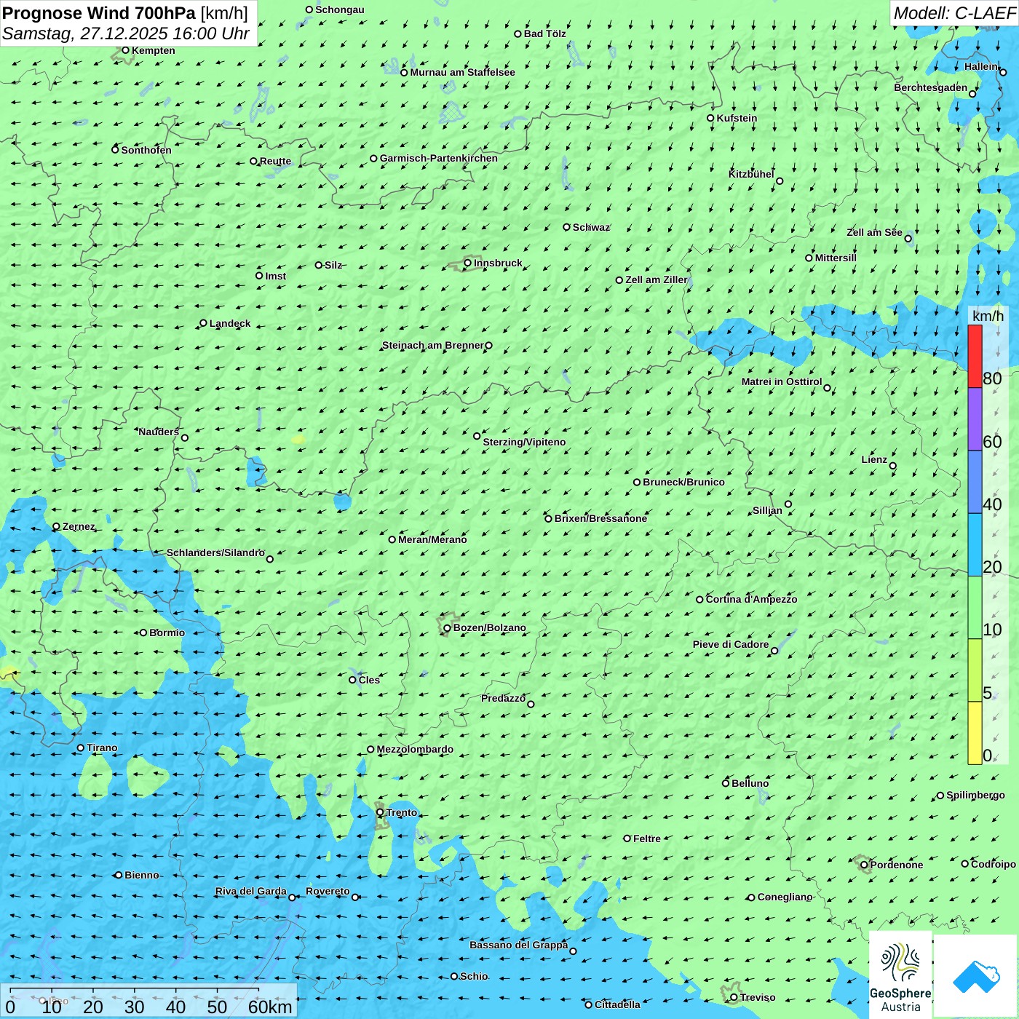Click the Bormio city marker

click(x=143, y=633)
